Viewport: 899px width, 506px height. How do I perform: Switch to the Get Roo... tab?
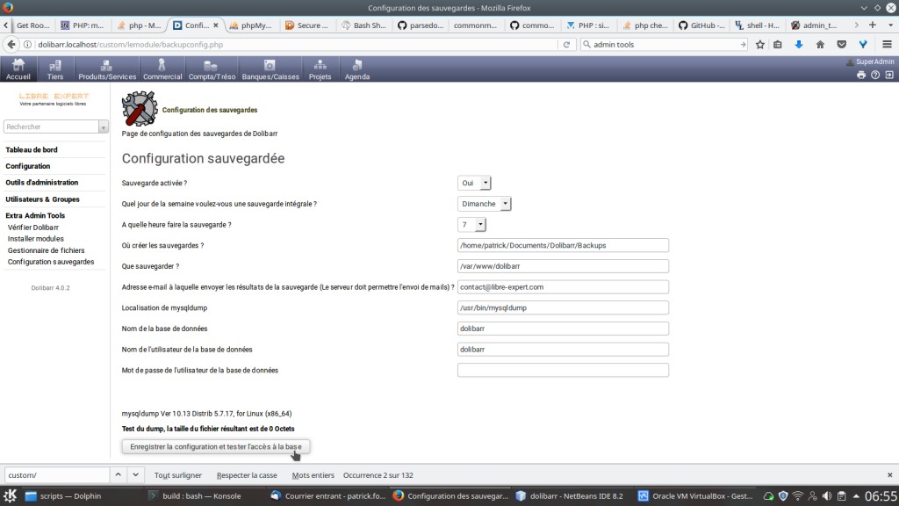(x=33, y=25)
